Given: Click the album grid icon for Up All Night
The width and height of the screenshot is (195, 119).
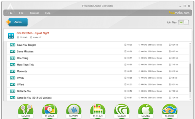Looking at the screenshot, I should (11, 36).
